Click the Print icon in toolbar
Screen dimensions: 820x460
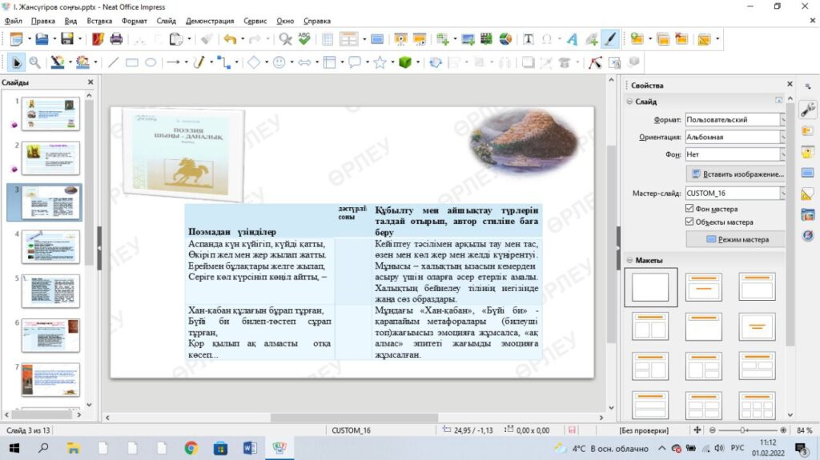pyautogui.click(x=116, y=38)
